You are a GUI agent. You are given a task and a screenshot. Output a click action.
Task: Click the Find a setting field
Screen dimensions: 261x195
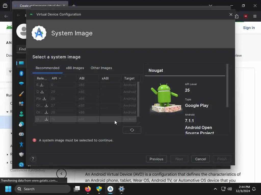21,49
